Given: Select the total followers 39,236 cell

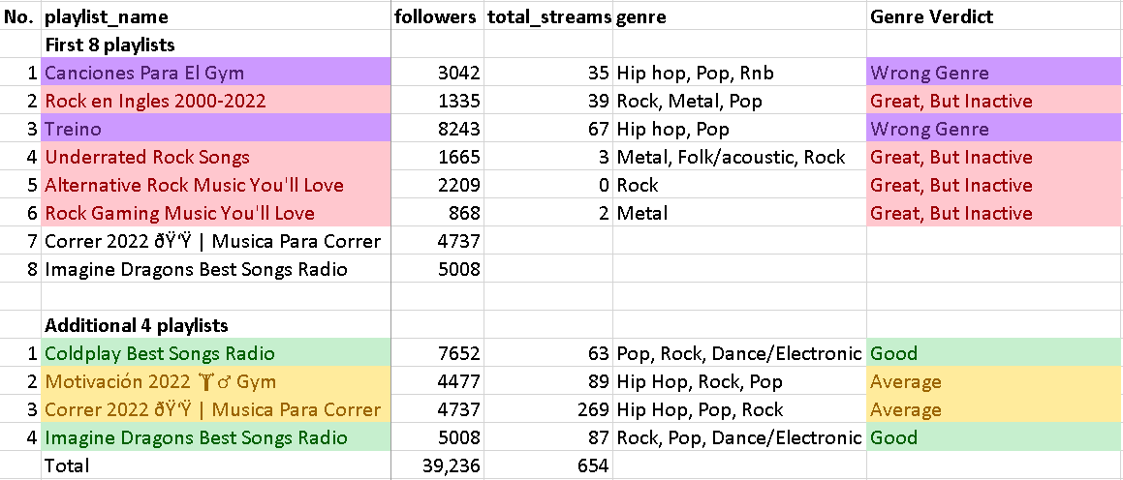Looking at the screenshot, I should coord(438,465).
